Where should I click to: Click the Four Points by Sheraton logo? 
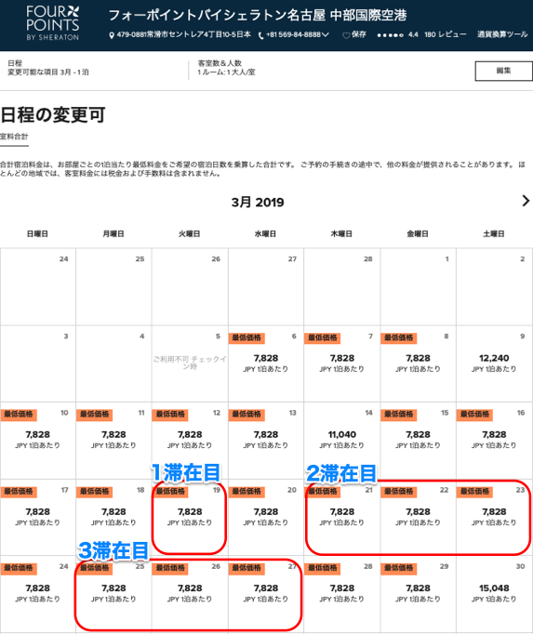(x=53, y=23)
